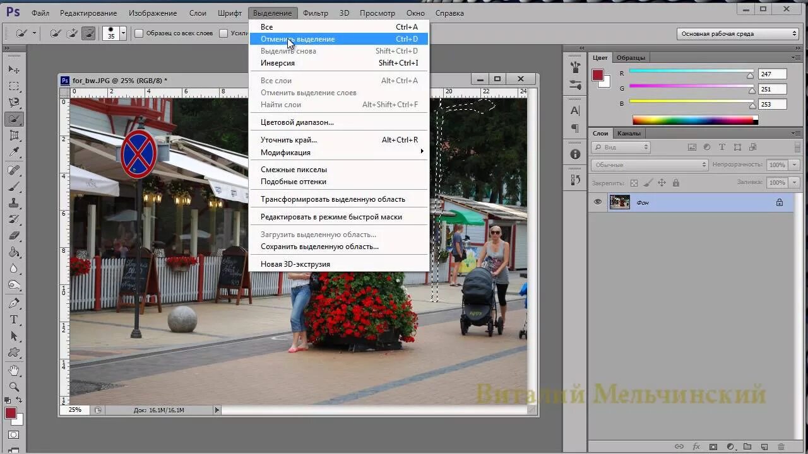Viewport: 808px width, 454px height.
Task: Select the Lasso tool in the toolbox
Action: (x=14, y=102)
